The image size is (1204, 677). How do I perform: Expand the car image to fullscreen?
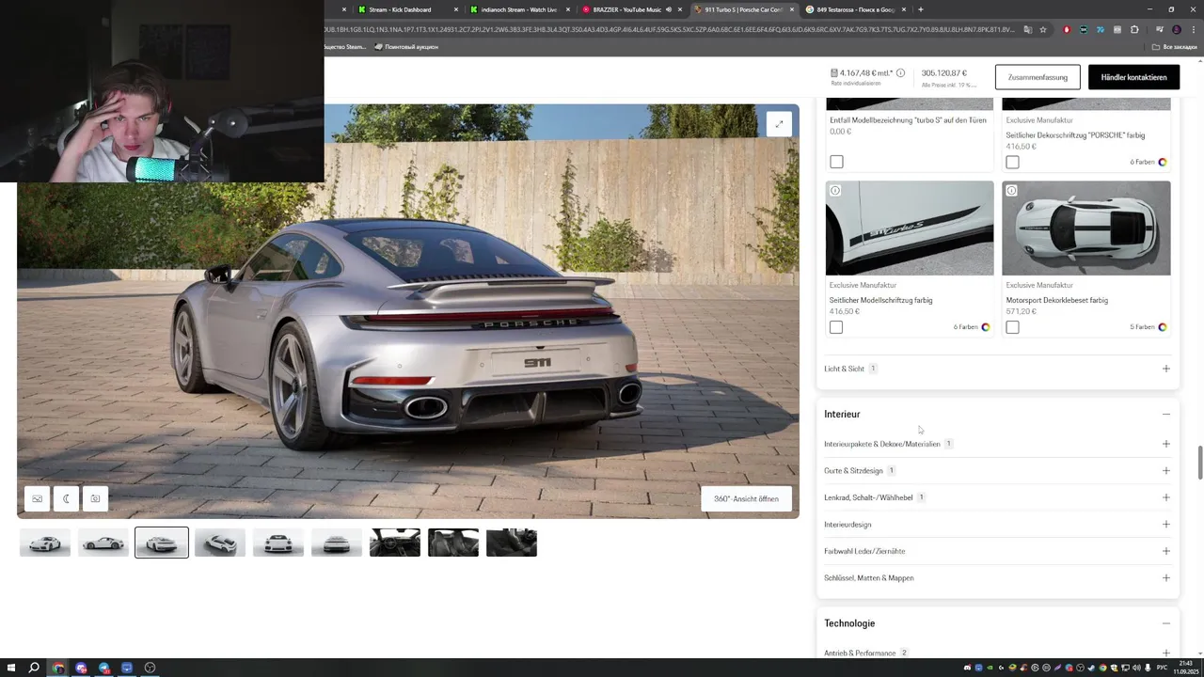779,124
